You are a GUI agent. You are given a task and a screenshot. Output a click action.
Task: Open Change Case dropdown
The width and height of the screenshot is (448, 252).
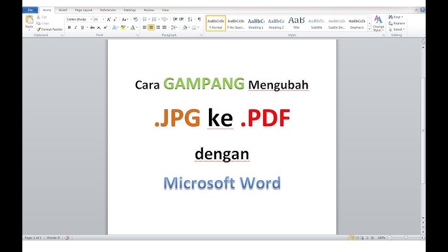[x=125, y=20]
